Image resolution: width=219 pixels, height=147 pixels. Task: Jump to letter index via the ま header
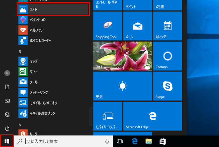click(x=20, y=51)
